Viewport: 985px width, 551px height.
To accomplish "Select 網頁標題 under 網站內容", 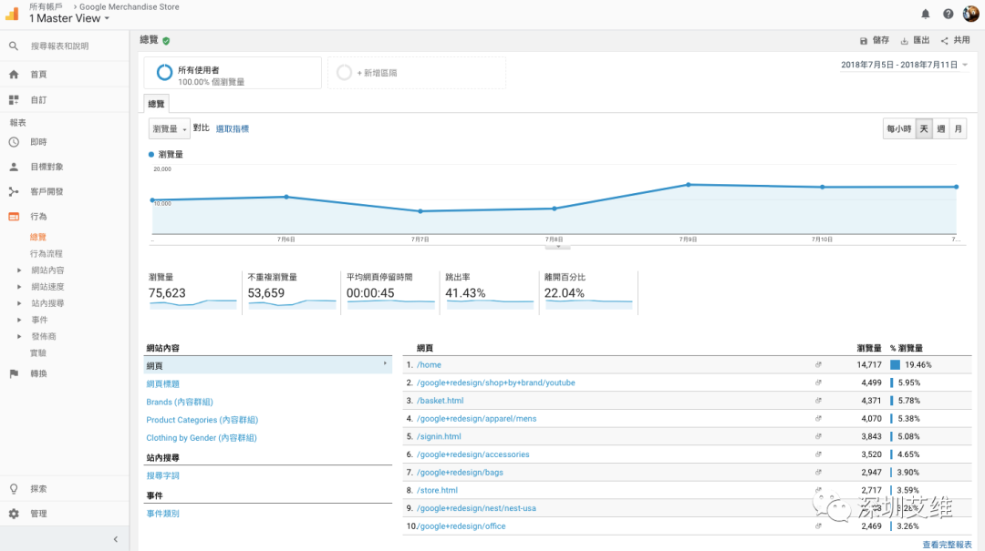I will pos(162,383).
